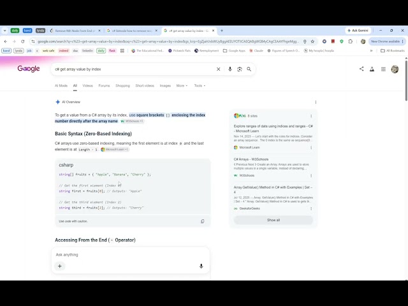The height and width of the screenshot is (306, 408).
Task: Open Google account avatar
Action: 395,69
